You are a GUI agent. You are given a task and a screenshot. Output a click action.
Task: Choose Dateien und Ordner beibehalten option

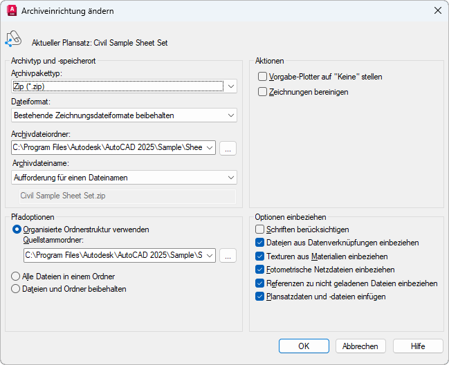click(17, 289)
